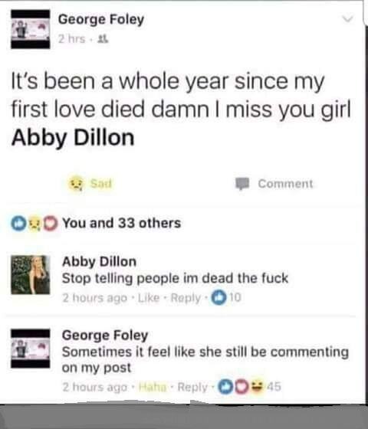Screen dimensions: 368x429
Task: Click the friends audience icon beside 2 hrs
Action: [x=103, y=39]
